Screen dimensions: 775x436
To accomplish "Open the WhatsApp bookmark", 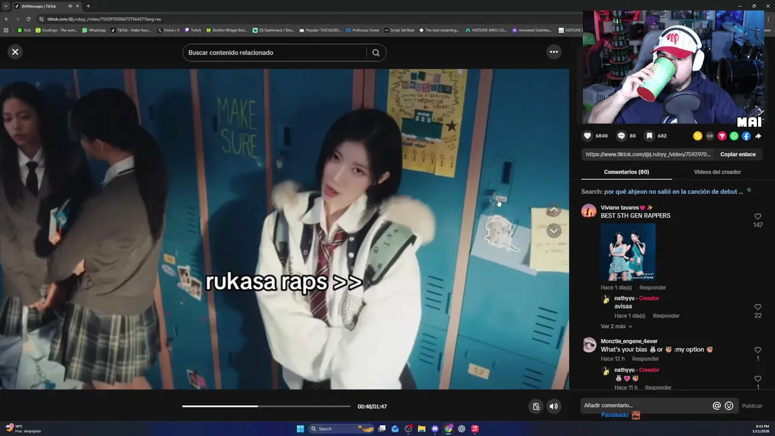I will pyautogui.click(x=94, y=30).
